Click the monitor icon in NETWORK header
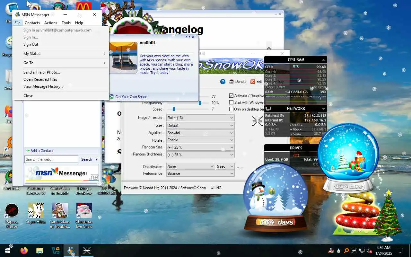Image resolution: width=411 pixels, height=257 pixels. pyautogui.click(x=268, y=109)
